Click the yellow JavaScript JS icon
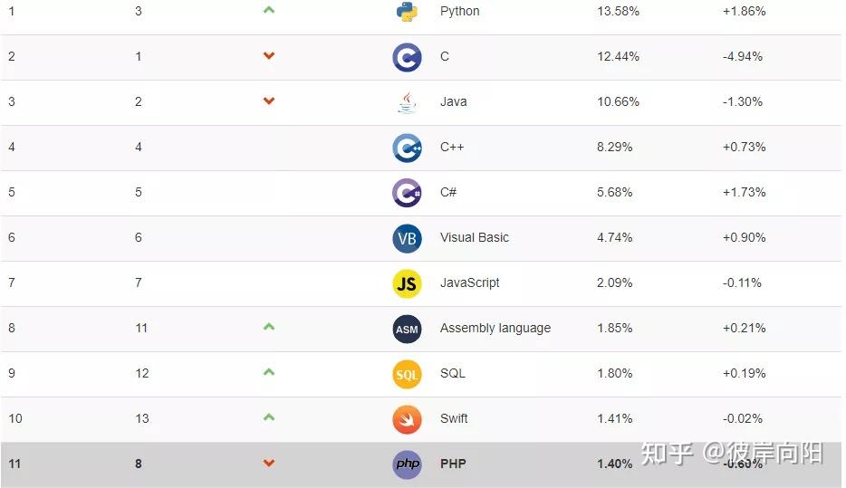This screenshot has width=846, height=488. pyautogui.click(x=407, y=283)
